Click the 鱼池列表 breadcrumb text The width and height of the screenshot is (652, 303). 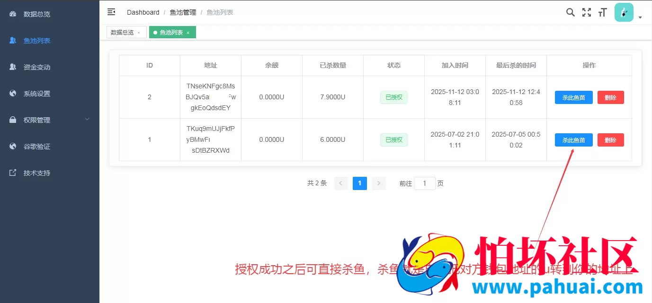pos(220,12)
